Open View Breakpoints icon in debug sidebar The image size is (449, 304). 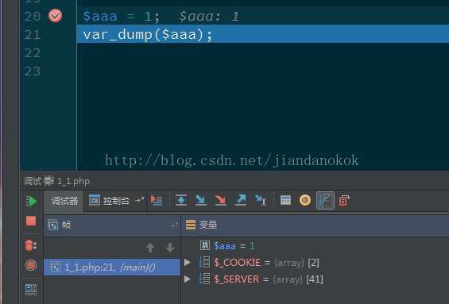31,245
